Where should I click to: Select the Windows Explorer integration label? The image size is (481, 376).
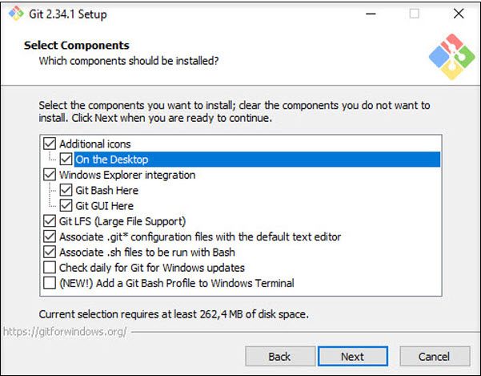[x=127, y=175]
